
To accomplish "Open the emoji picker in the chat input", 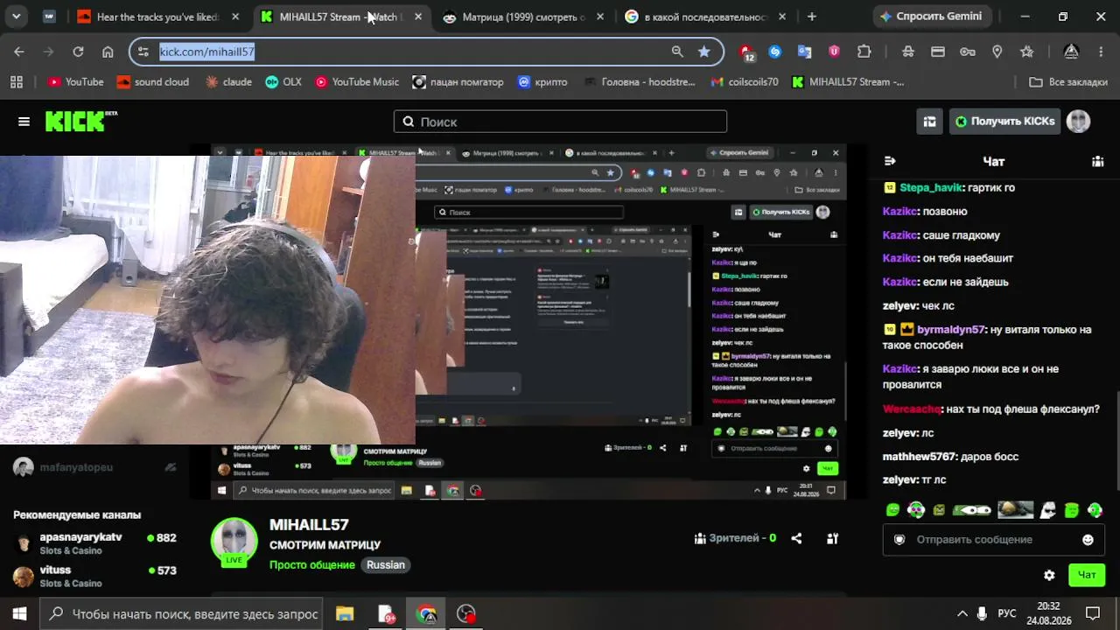I will click(1088, 540).
